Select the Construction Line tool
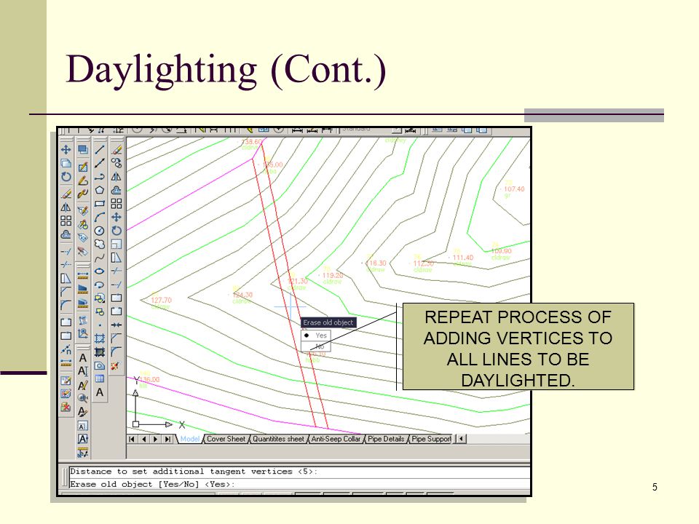Screen dimensions: 699x524 pyautogui.click(x=100, y=163)
